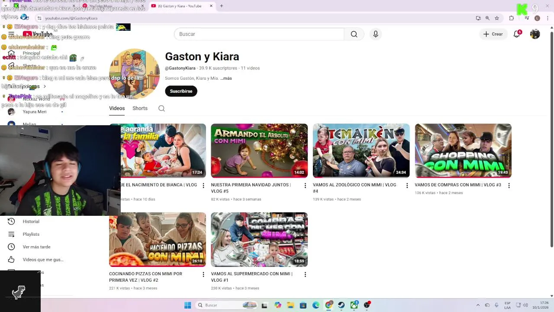This screenshot has width=554, height=312.
Task: Click the ESP LAA language indicator
Action: 507,305
